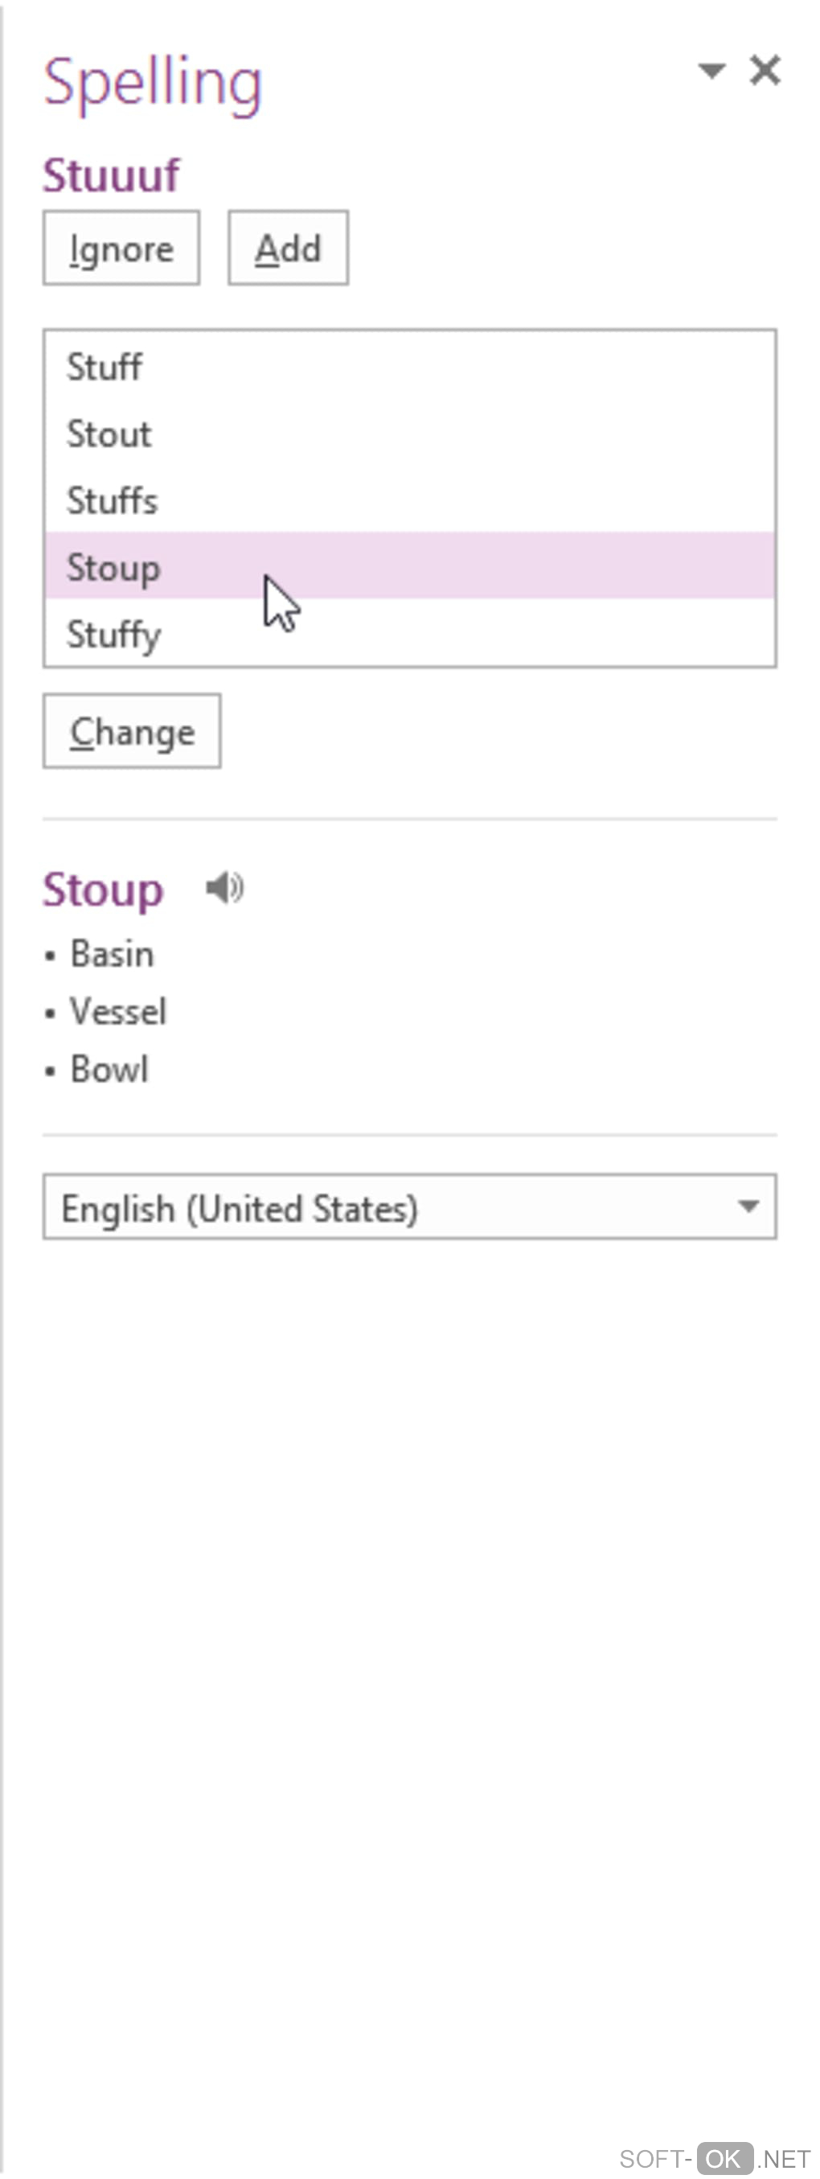Click the language combo box arrow

(748, 1207)
